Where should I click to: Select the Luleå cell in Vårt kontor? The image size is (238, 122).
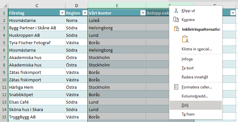pos(117,21)
